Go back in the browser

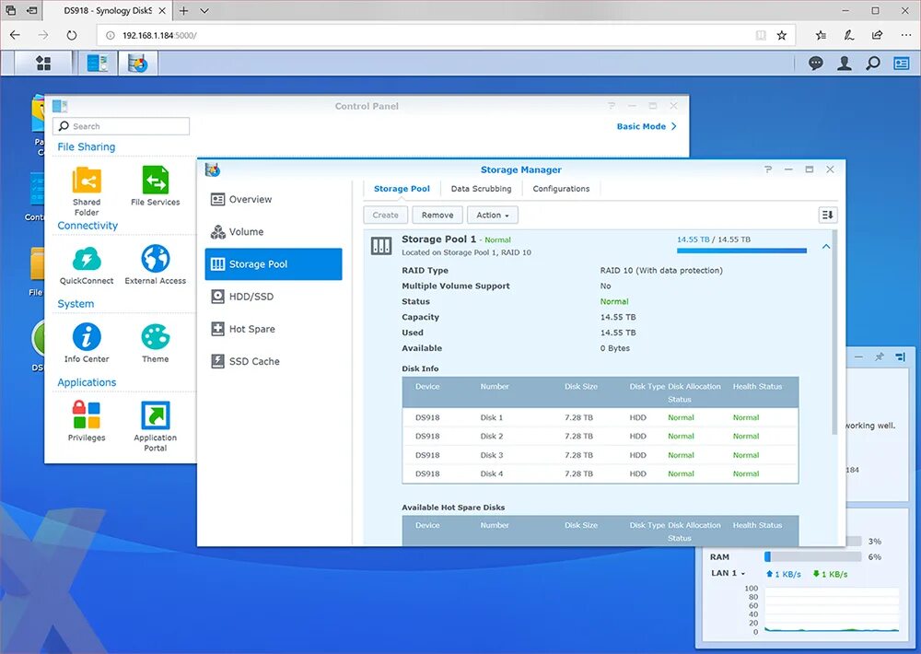[16, 35]
